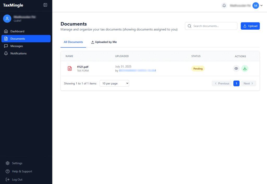The width and height of the screenshot is (267, 184).
Task: Click the red PDF file icon
Action: point(70,69)
